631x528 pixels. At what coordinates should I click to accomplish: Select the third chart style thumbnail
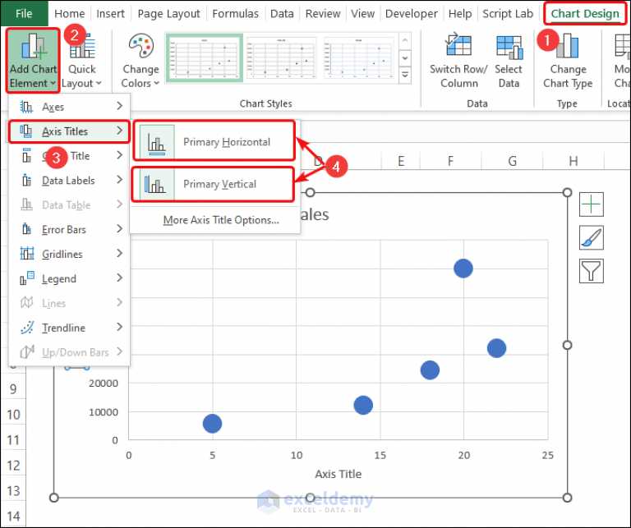pyautogui.click(x=358, y=58)
